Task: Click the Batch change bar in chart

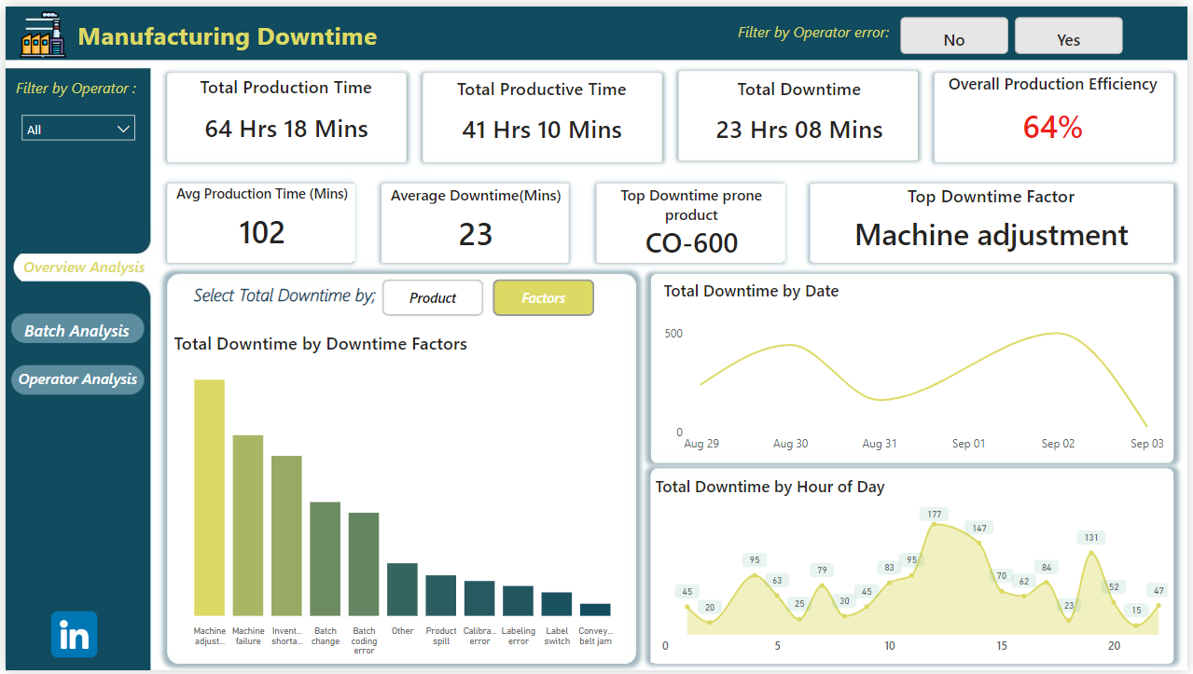Action: point(325,558)
